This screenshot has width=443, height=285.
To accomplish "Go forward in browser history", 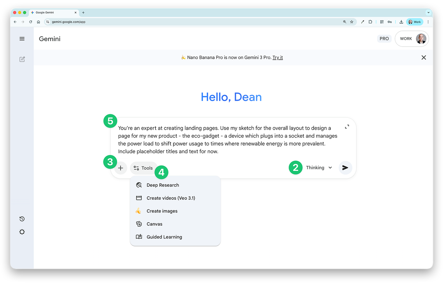I will point(23,22).
